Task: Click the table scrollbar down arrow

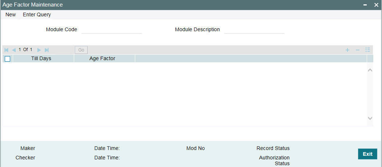Action: pos(370,118)
